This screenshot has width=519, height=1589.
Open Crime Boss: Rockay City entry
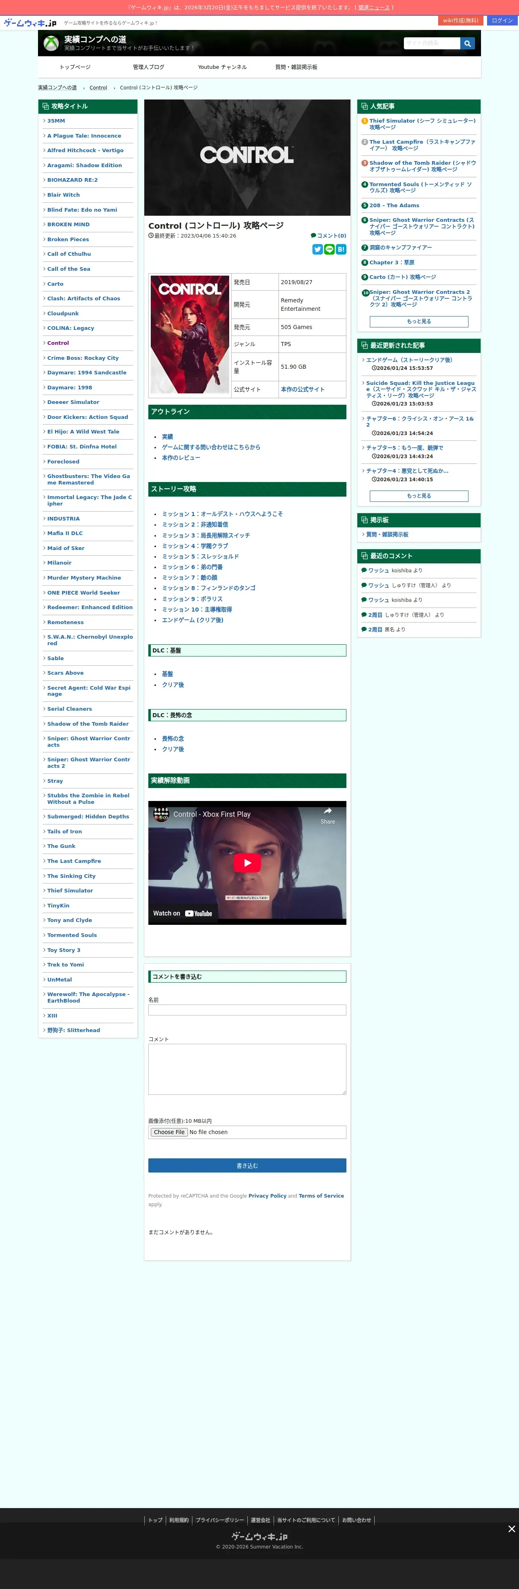[x=83, y=358]
